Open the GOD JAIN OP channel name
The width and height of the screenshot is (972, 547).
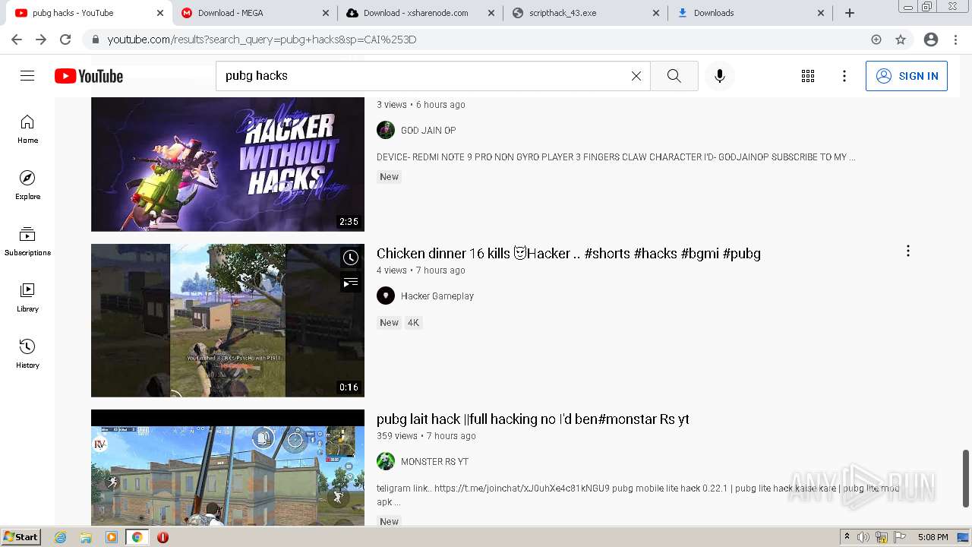pyautogui.click(x=428, y=131)
